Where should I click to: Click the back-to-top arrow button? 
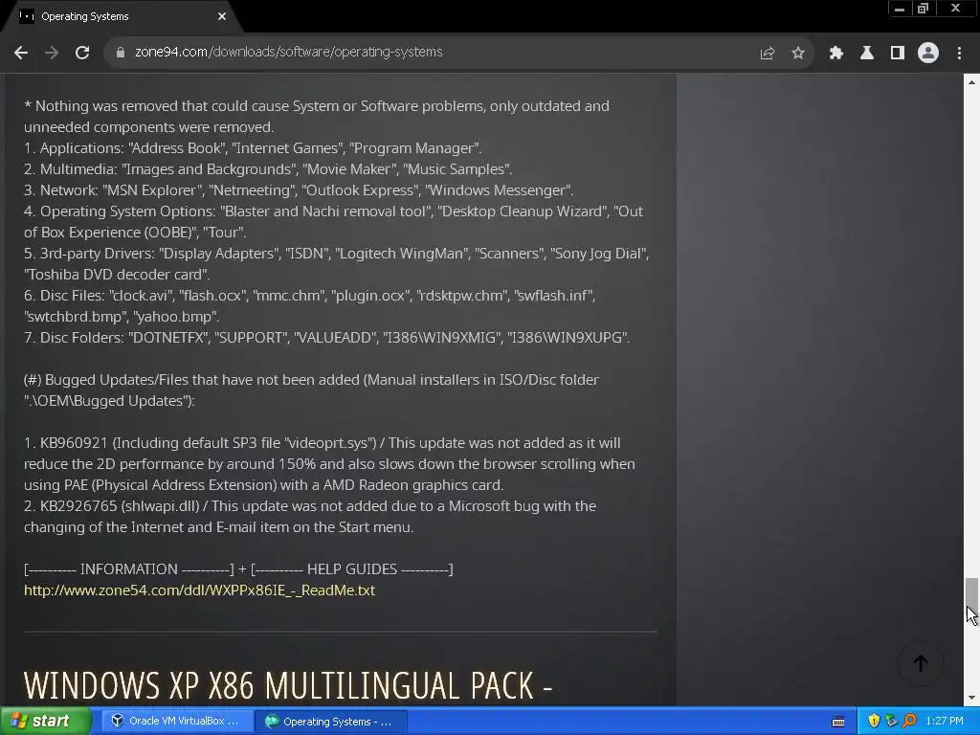tap(921, 664)
